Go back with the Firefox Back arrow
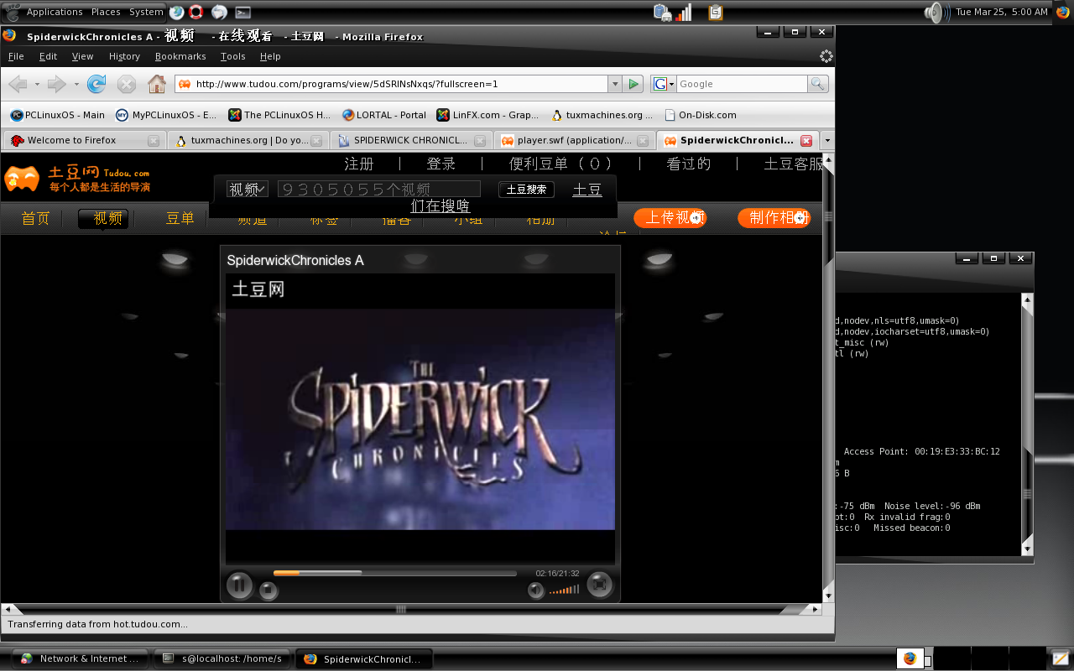1074x671 pixels. pyautogui.click(x=18, y=84)
